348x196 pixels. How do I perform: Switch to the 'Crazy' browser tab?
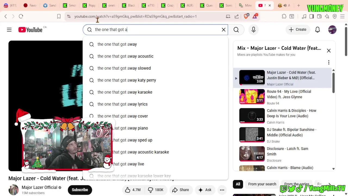tap(167, 5)
